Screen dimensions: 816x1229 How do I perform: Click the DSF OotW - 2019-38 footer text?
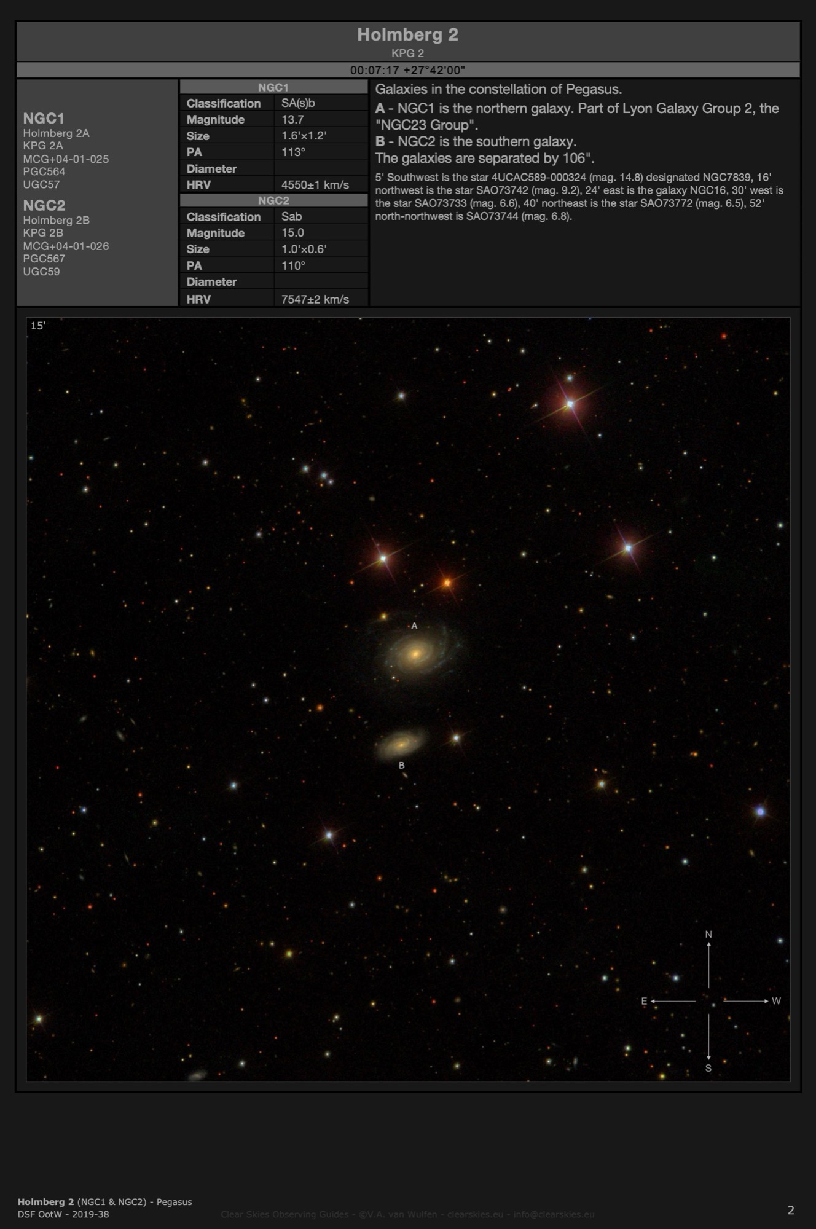point(63,1214)
